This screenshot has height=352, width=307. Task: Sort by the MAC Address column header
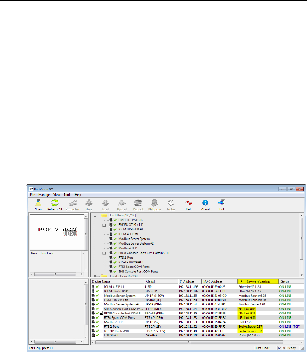click(x=219, y=282)
